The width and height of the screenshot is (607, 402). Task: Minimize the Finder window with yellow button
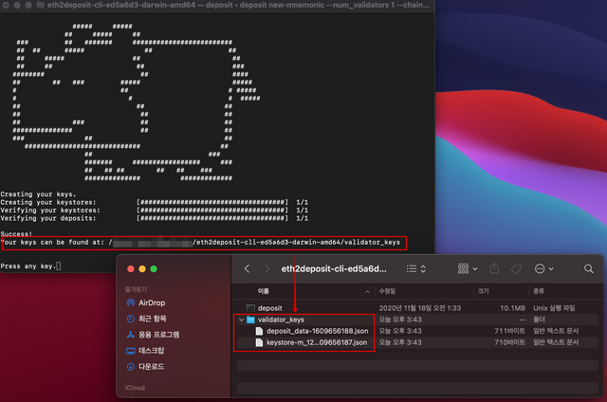[x=142, y=269]
